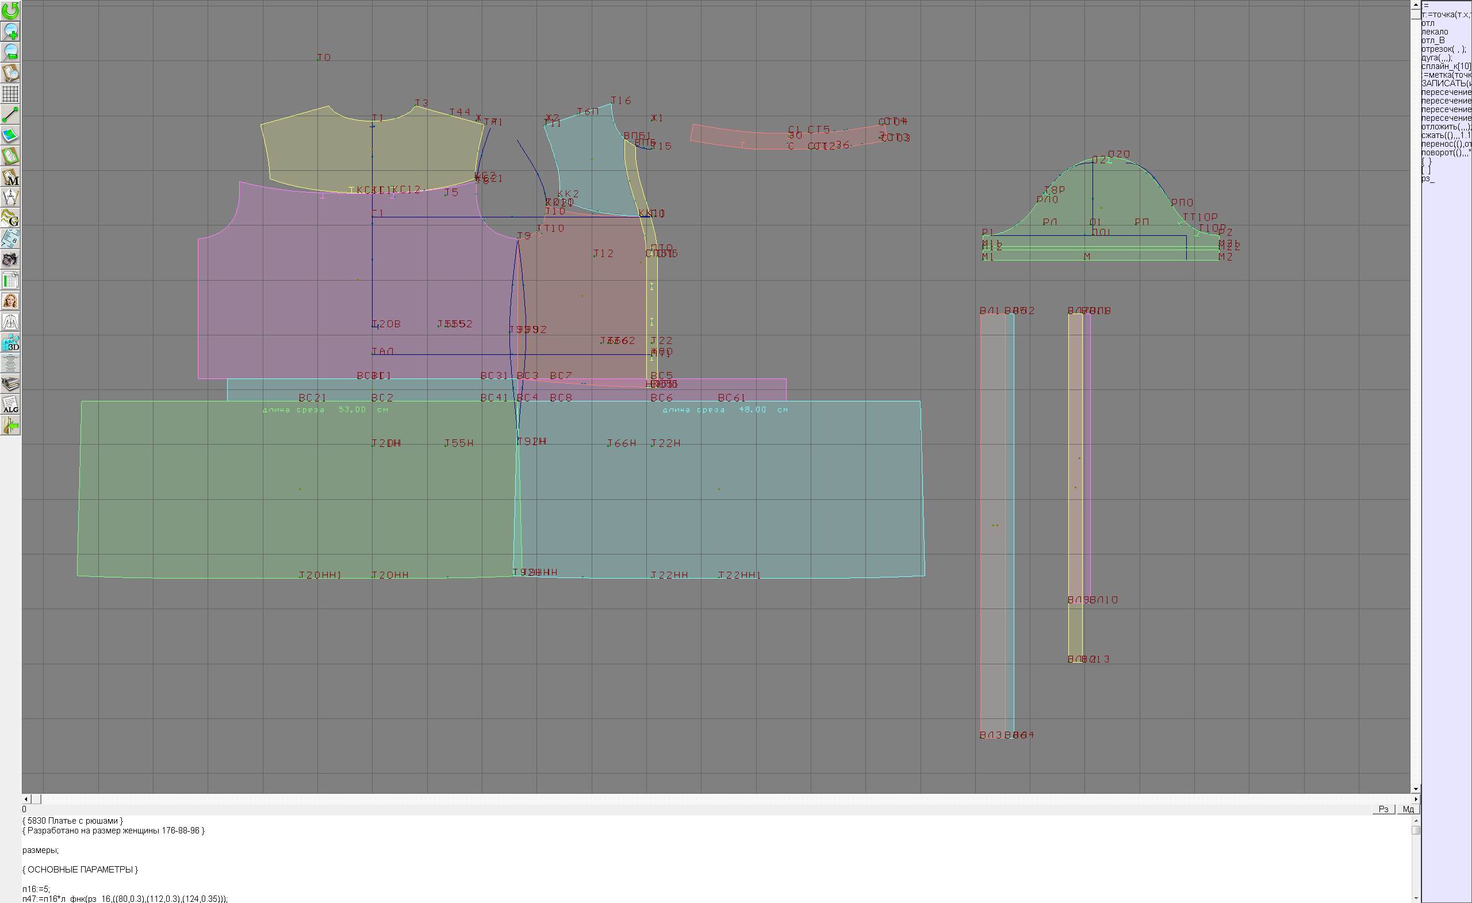Click the canvas vertical scrollbar down arrow
The image size is (1472, 903).
1415,789
